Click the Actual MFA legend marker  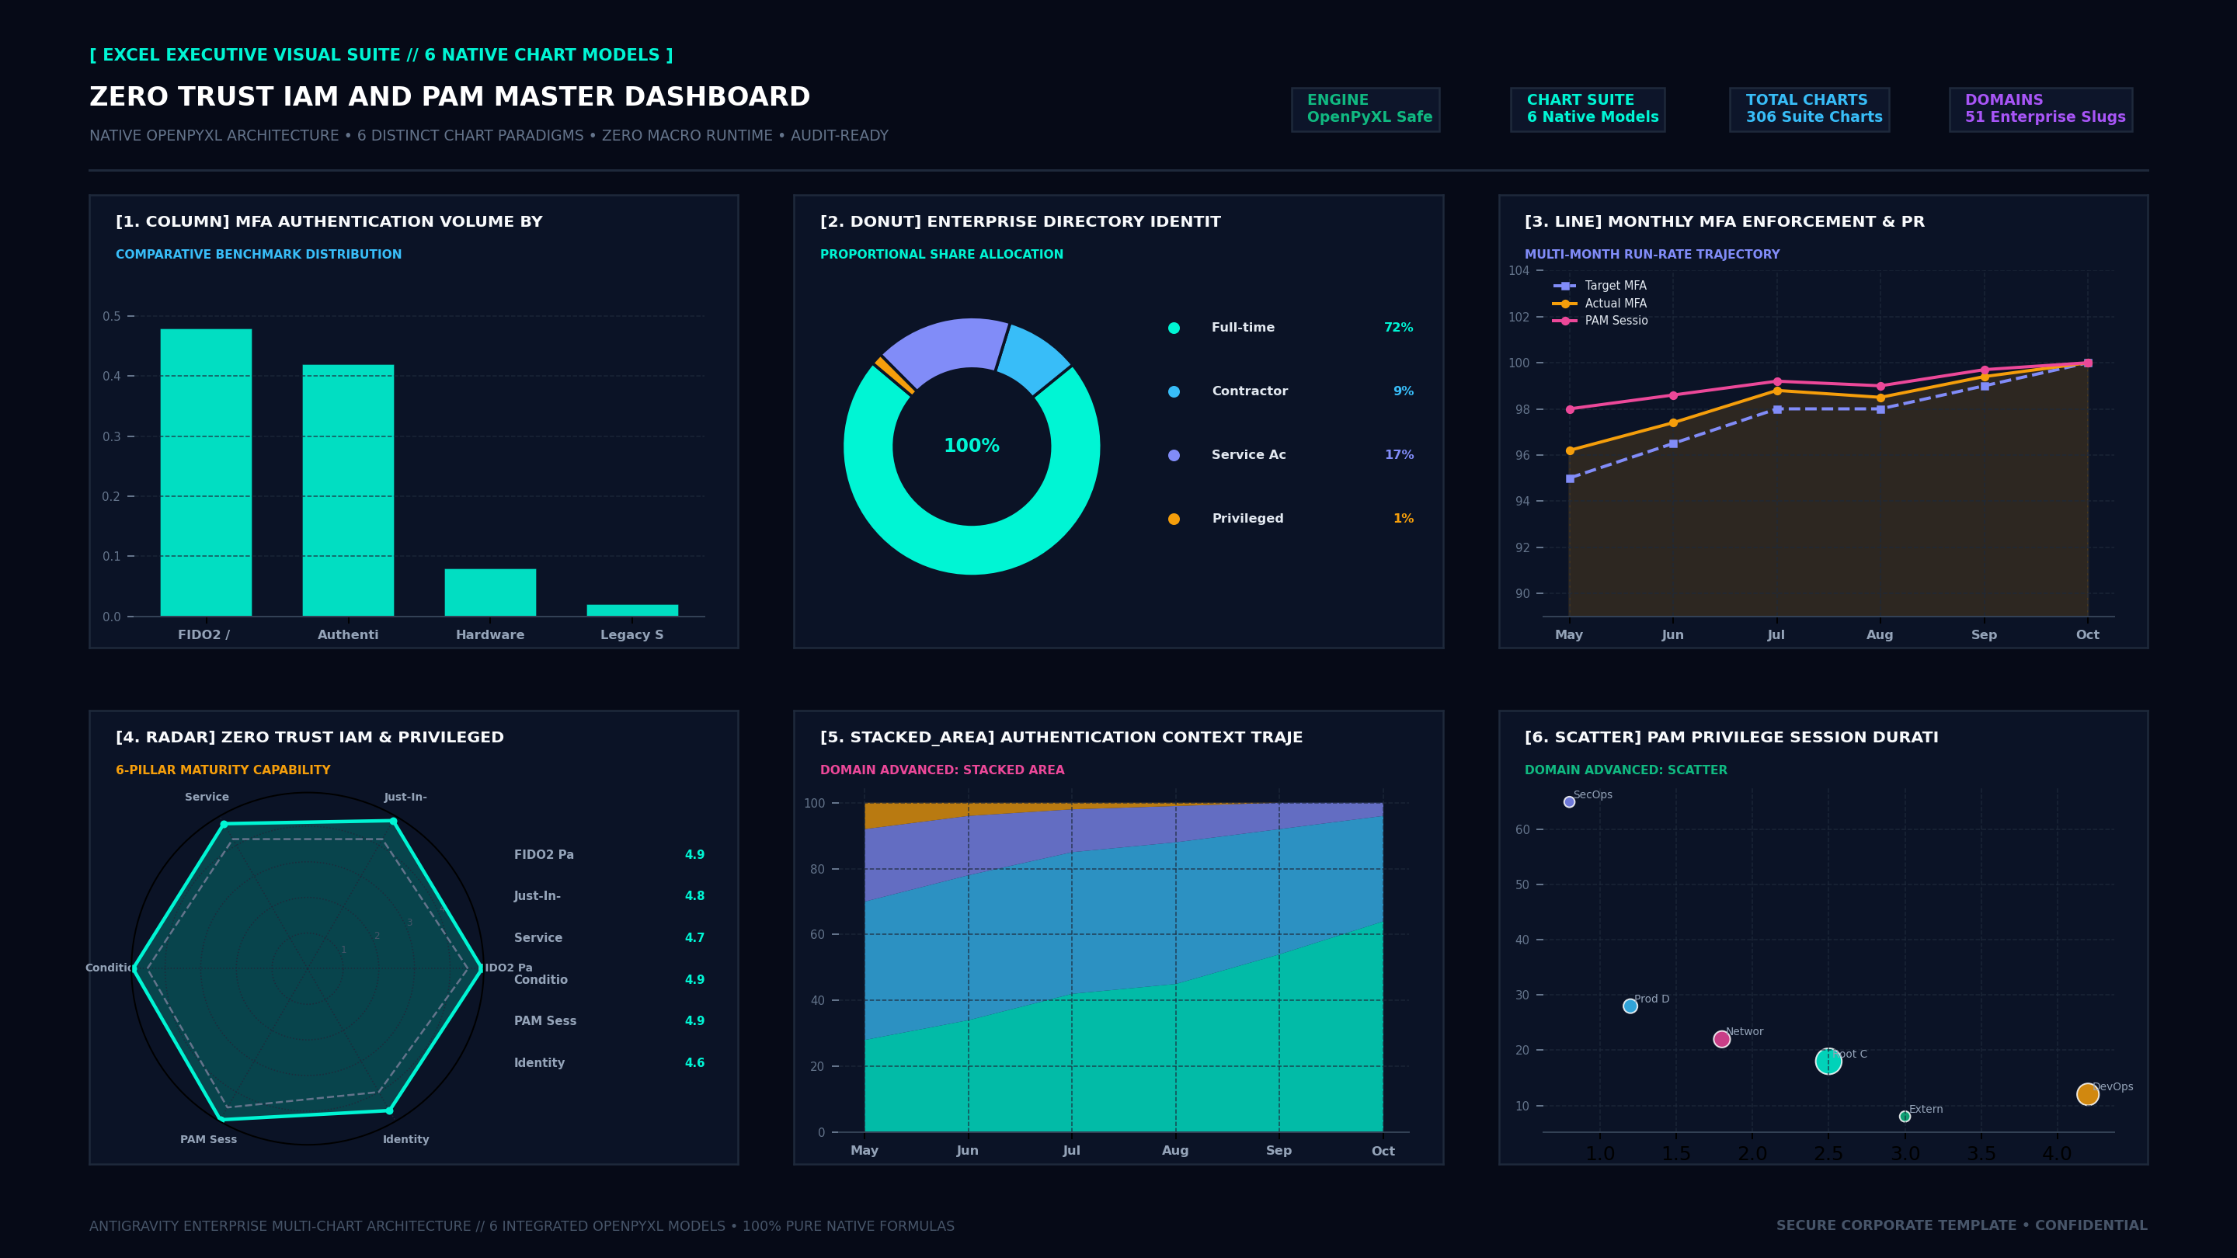click(1565, 304)
